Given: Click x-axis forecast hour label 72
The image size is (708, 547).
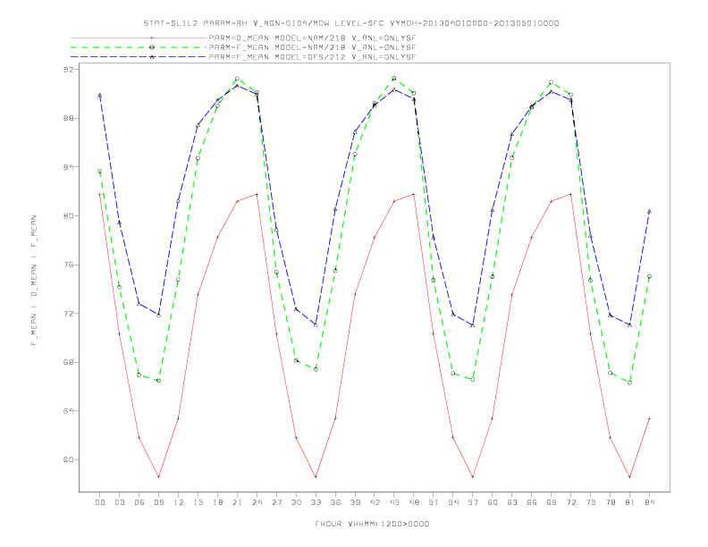Looking at the screenshot, I should point(570,502).
